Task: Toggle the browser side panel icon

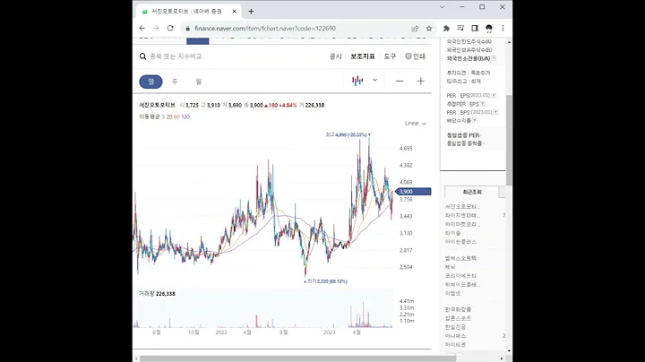Action: (x=475, y=29)
